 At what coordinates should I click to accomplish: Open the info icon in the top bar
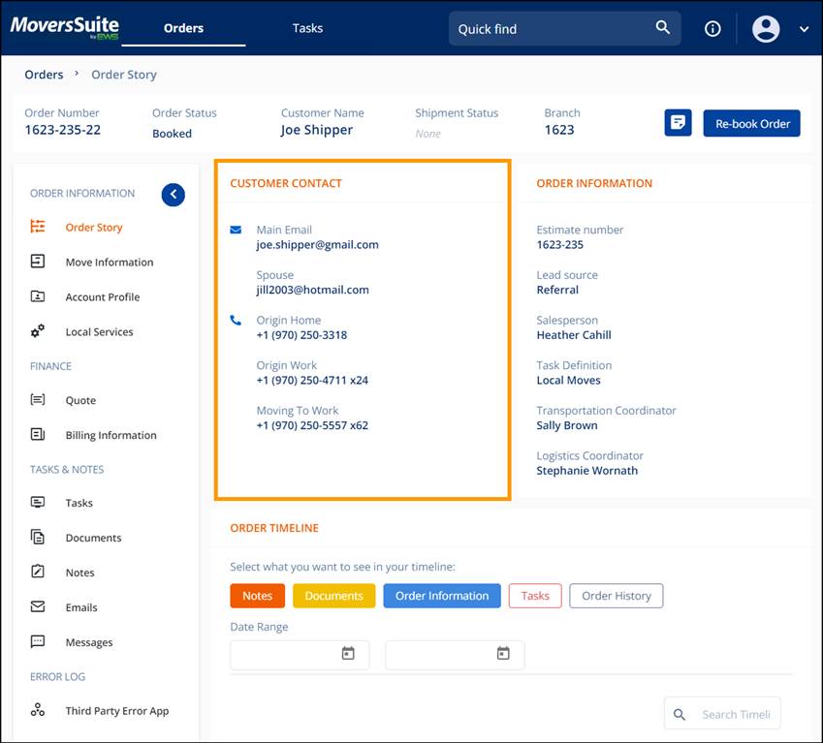[x=712, y=28]
